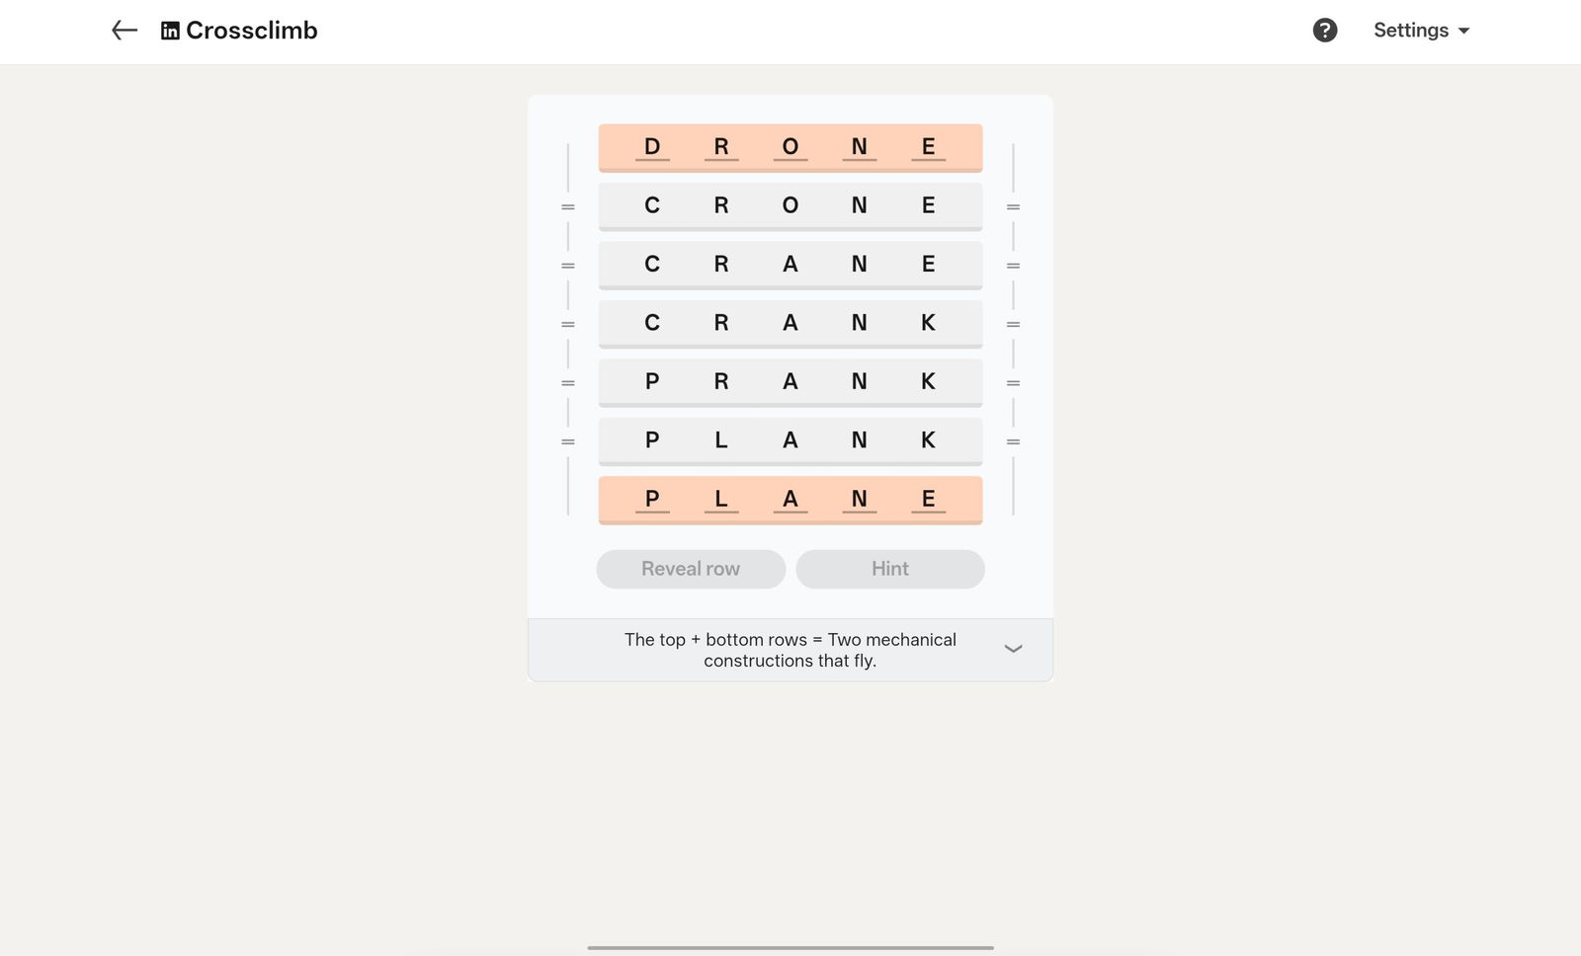This screenshot has height=956, width=1581.
Task: Click the help question mark icon
Action: [x=1324, y=30]
